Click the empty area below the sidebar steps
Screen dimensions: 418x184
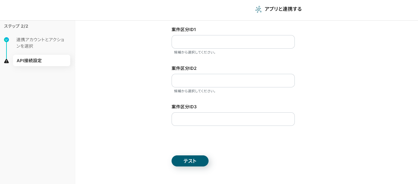37,123
